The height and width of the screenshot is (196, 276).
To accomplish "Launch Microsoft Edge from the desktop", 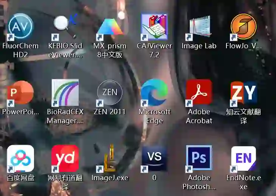I will point(154,93).
